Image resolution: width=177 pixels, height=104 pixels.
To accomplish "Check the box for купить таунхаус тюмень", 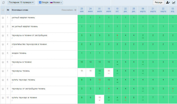I will (x=3, y=80).
